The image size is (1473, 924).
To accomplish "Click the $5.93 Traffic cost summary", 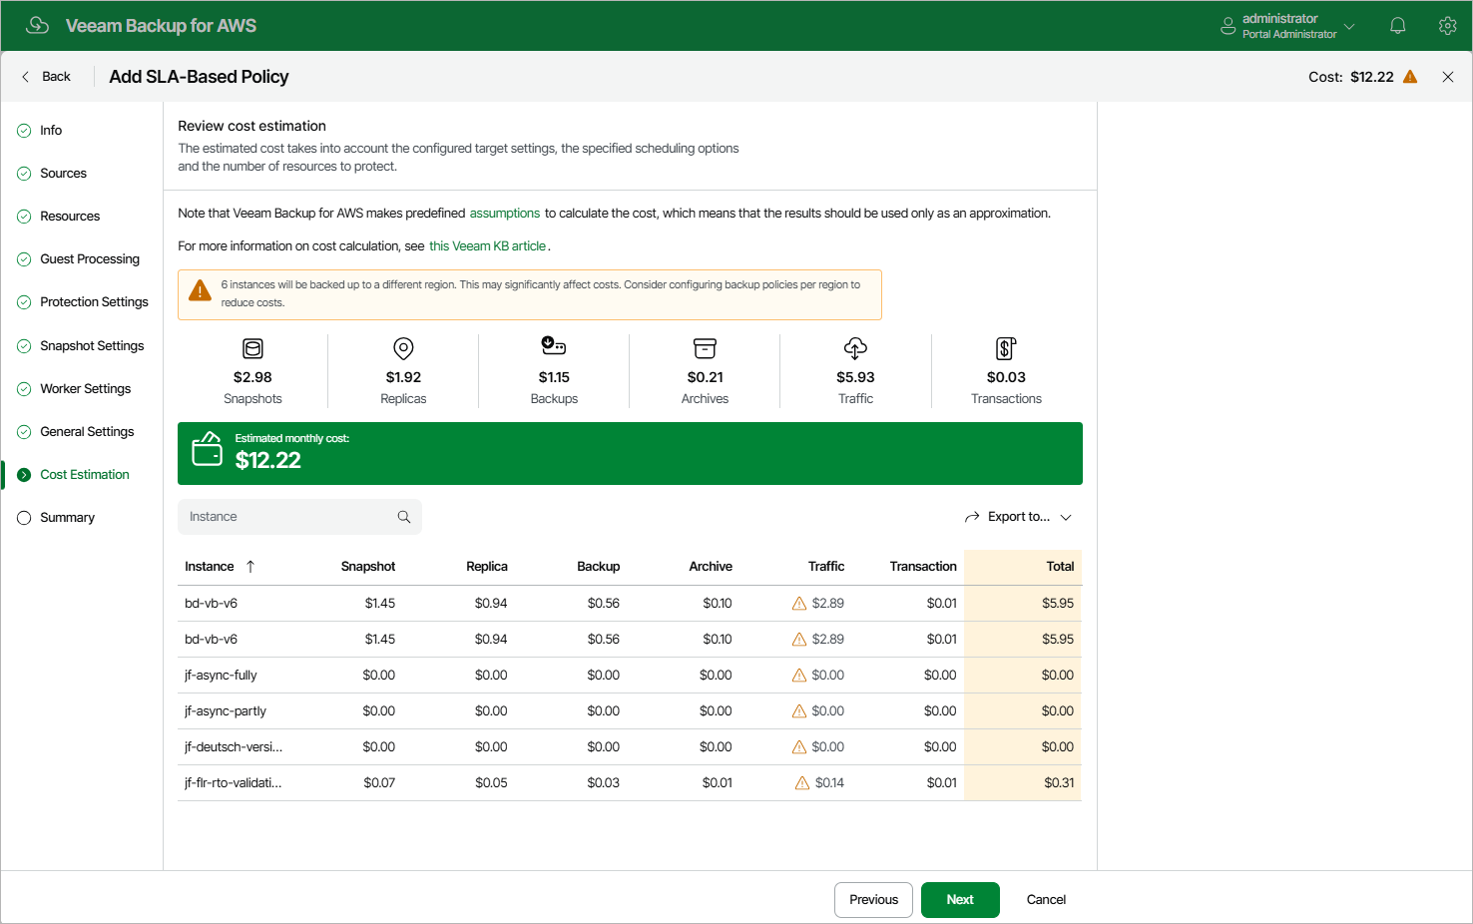I will (855, 377).
